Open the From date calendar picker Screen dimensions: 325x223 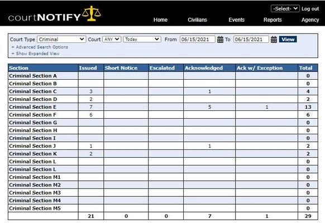(x=220, y=40)
